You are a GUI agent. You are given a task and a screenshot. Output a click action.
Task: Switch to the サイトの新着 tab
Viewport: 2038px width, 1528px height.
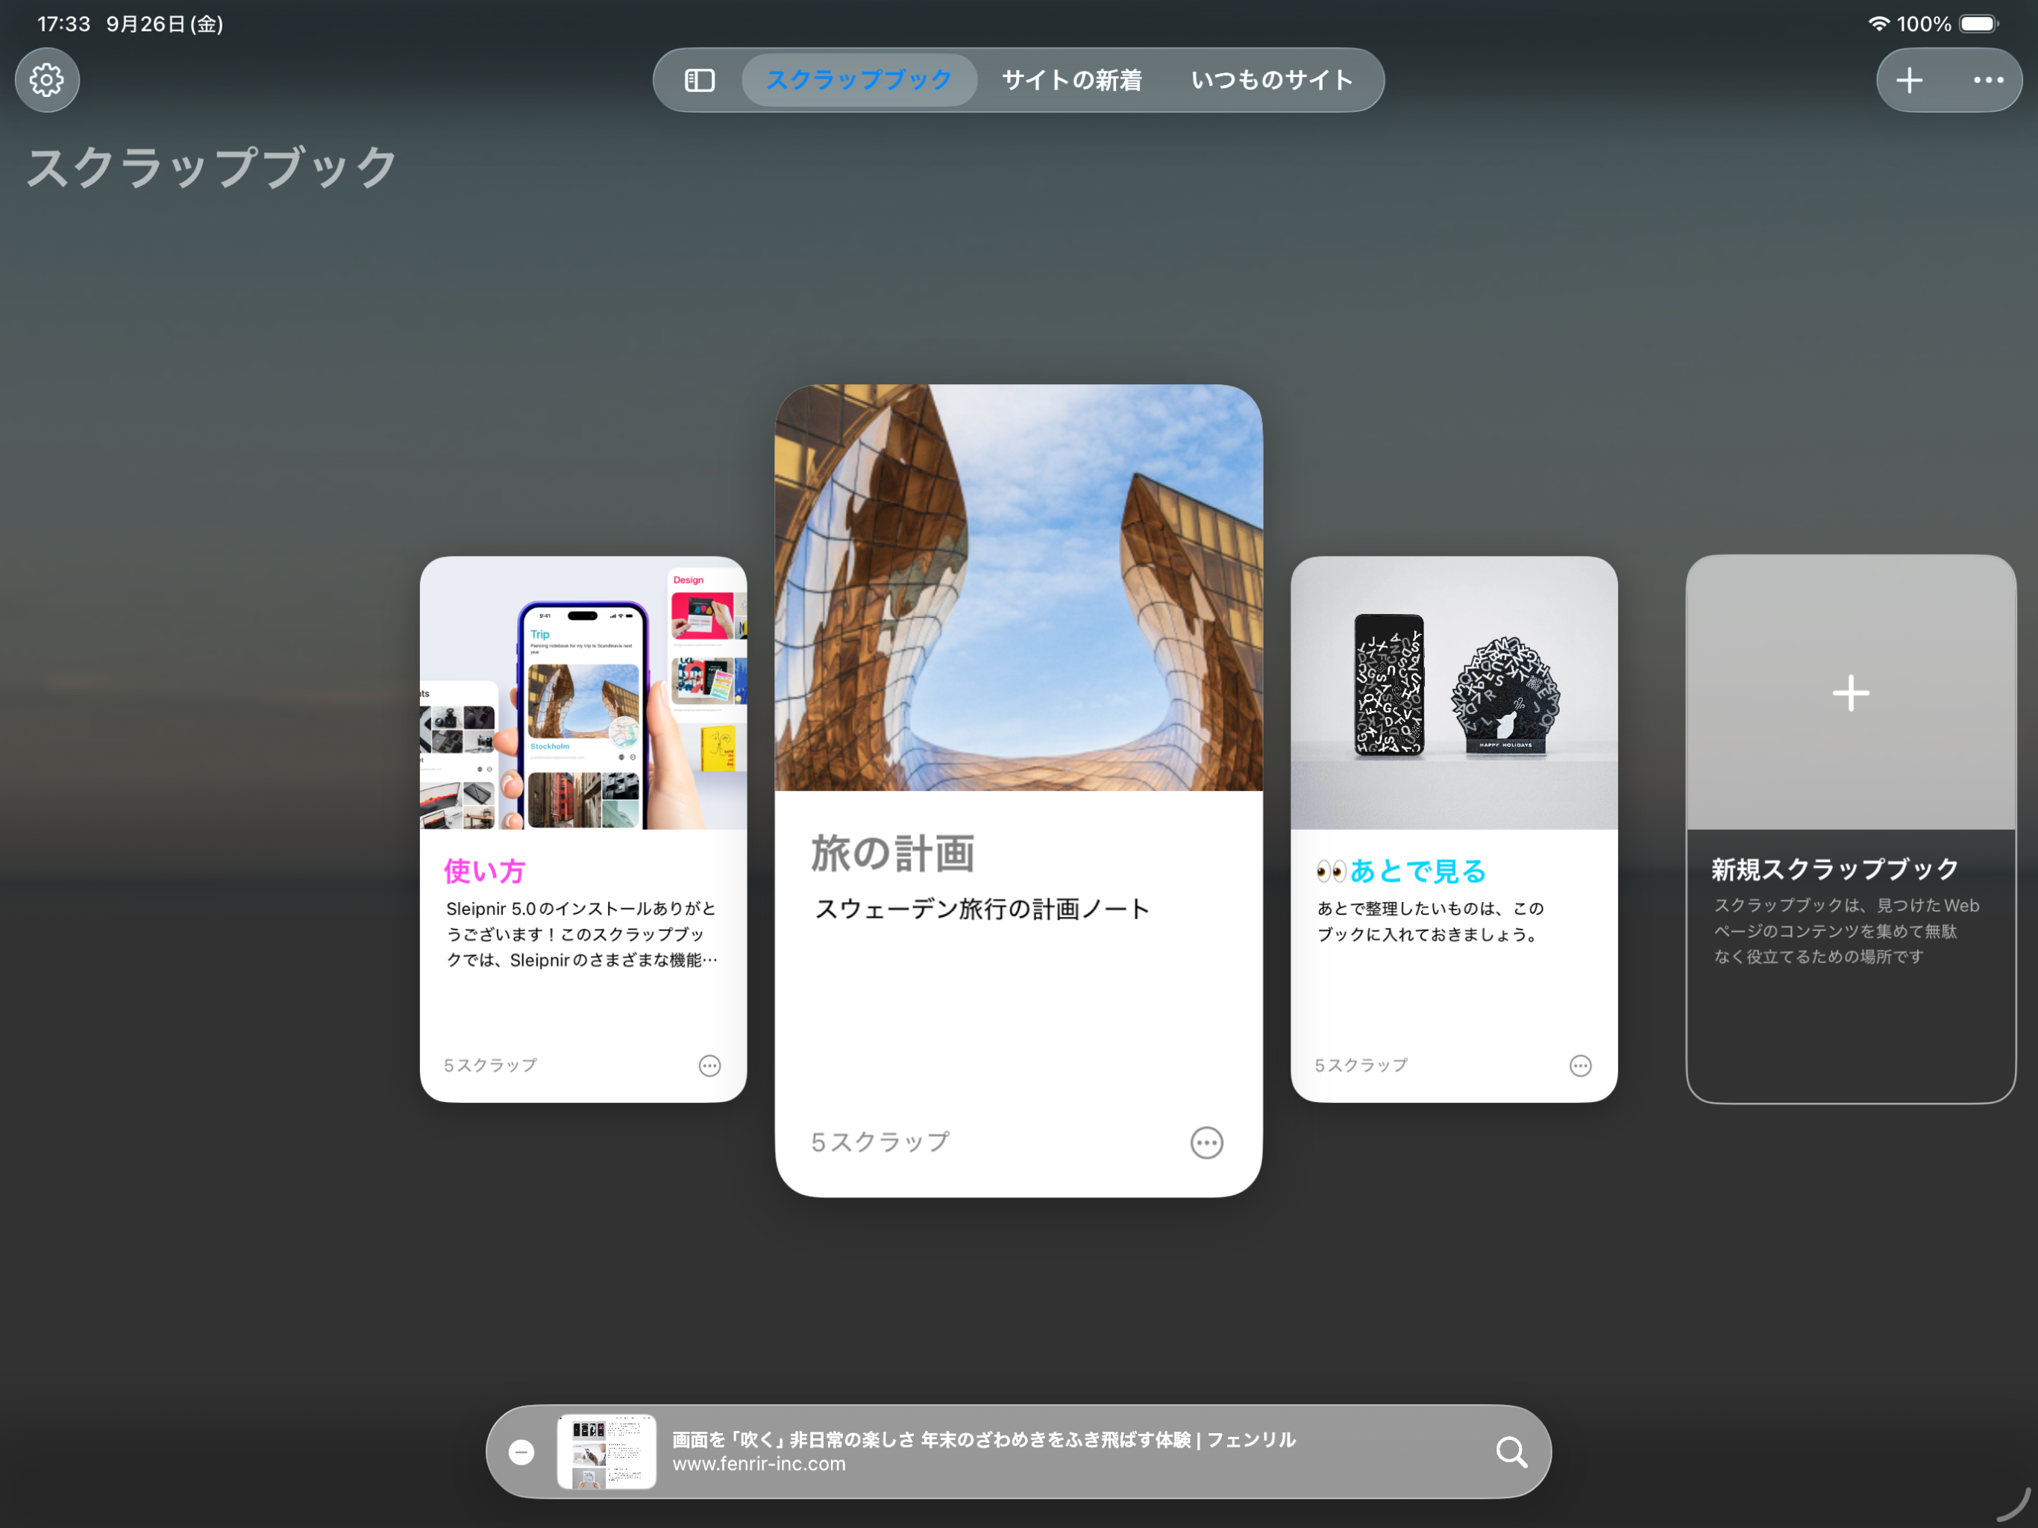1071,80
